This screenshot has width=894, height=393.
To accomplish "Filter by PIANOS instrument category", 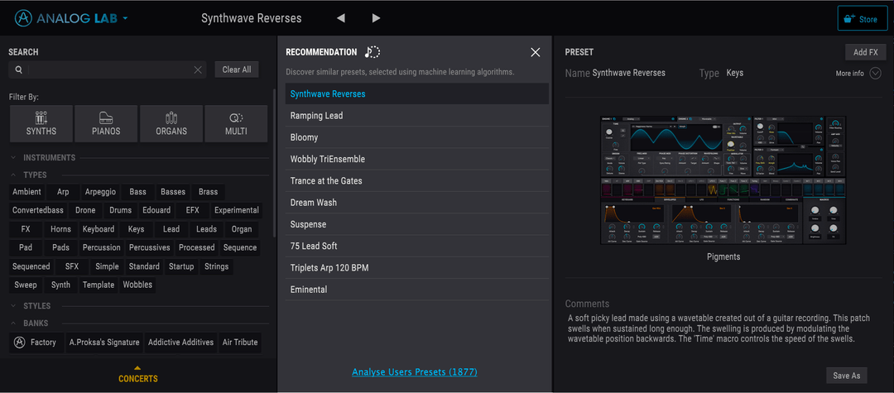I will (106, 123).
